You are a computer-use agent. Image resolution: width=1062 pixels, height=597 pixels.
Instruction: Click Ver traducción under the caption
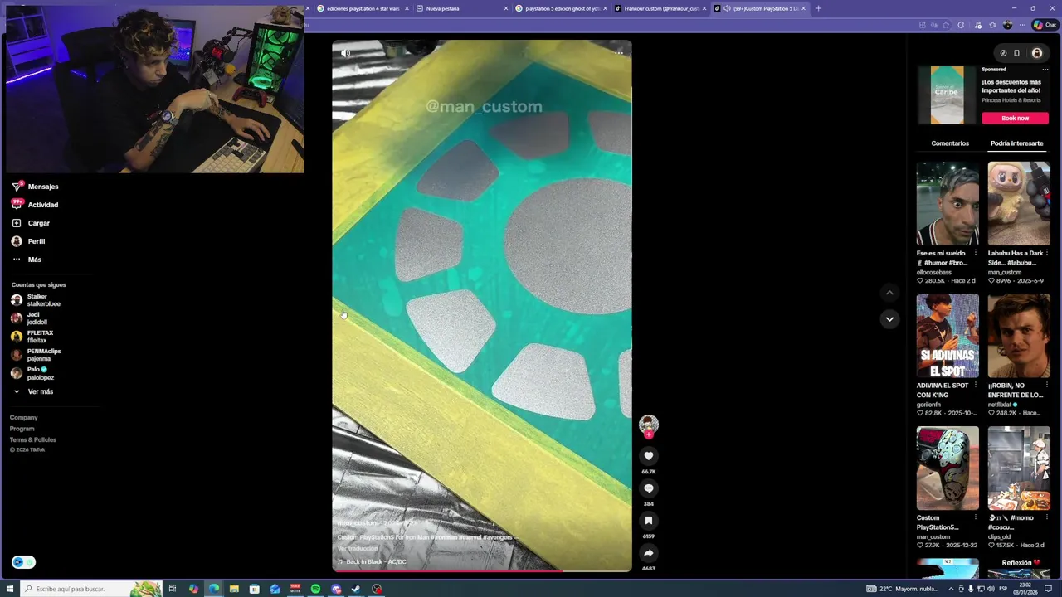(x=358, y=548)
